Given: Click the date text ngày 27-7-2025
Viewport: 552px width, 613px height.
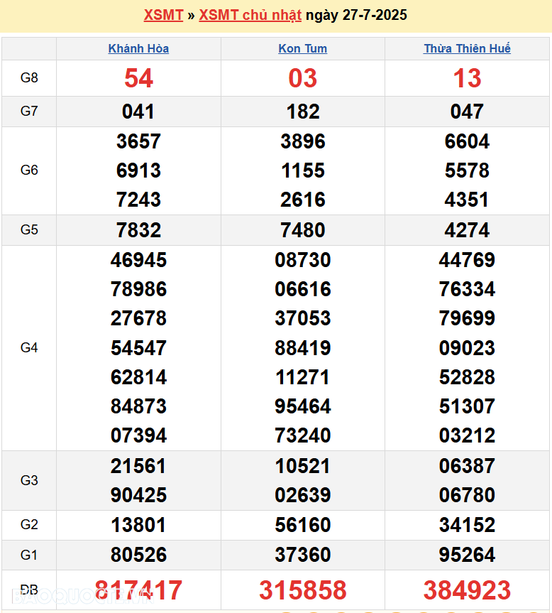Looking at the screenshot, I should tap(356, 15).
